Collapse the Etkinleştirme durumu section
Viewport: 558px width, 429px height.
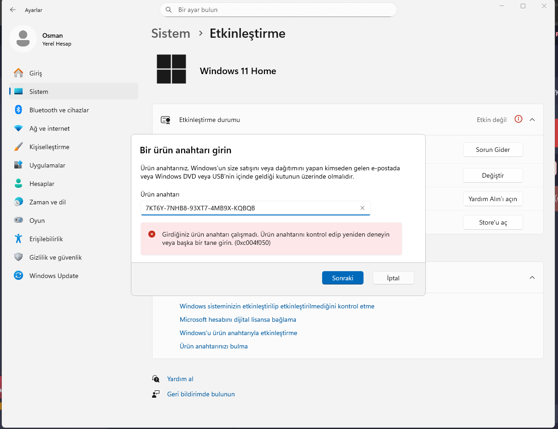[x=532, y=119]
